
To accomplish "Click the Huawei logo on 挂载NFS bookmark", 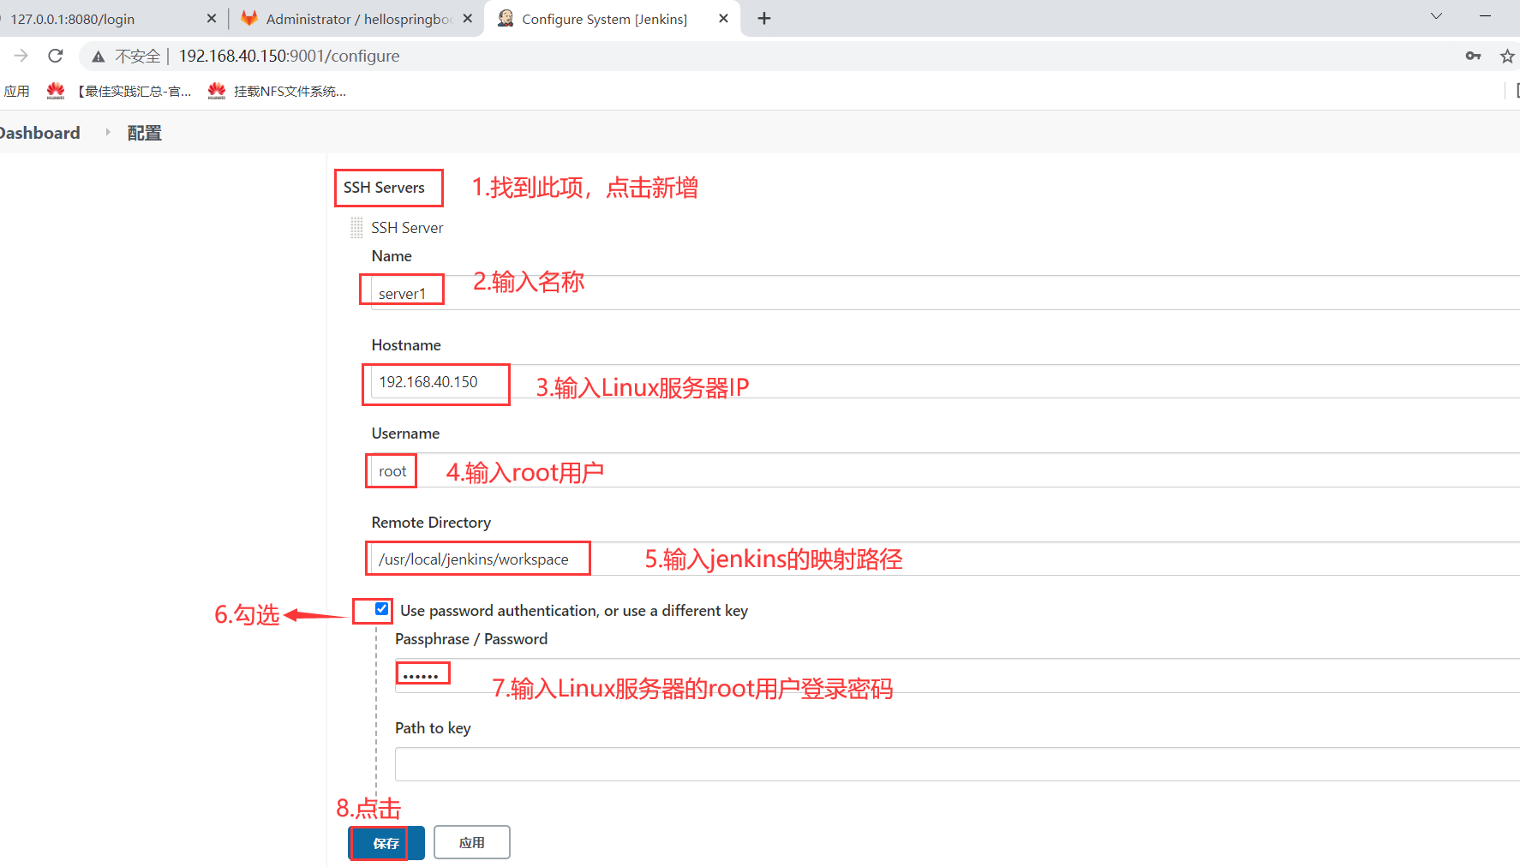I will pos(217,91).
